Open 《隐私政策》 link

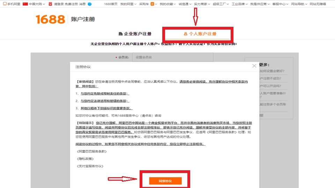coord(85,159)
